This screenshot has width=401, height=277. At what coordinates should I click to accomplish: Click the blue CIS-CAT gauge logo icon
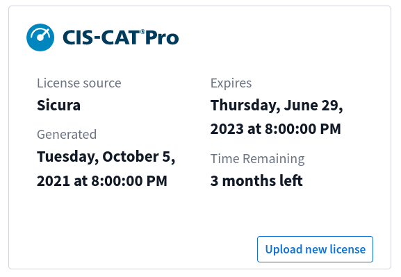[x=40, y=37]
